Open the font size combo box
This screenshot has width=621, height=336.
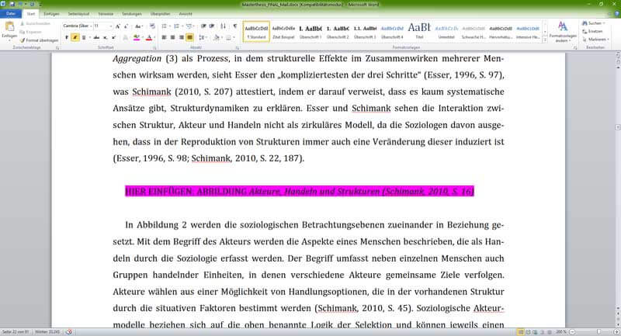coord(102,26)
